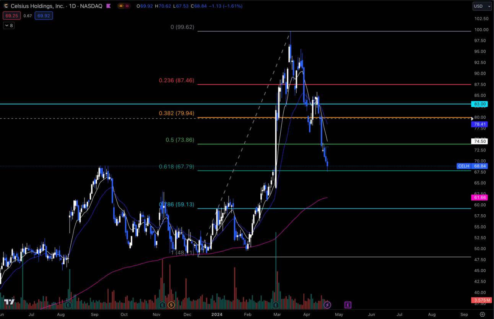Click the TradingView logo in the chart corner
The width and height of the screenshot is (494, 319).
pyautogui.click(x=10, y=302)
